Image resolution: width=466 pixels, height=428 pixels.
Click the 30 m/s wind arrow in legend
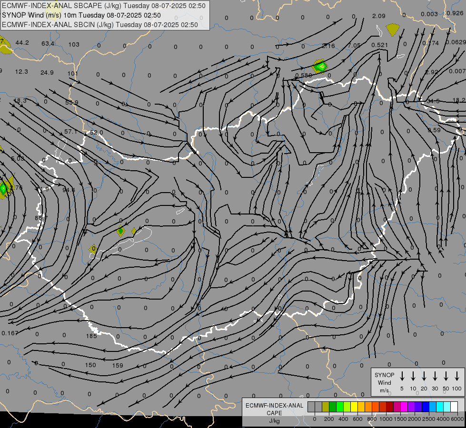coord(435,376)
